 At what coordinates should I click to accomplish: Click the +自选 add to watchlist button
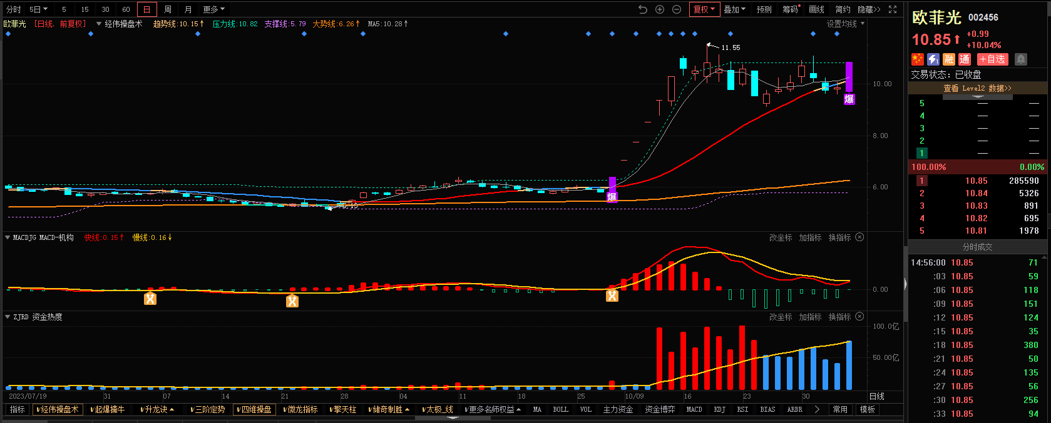coord(992,59)
